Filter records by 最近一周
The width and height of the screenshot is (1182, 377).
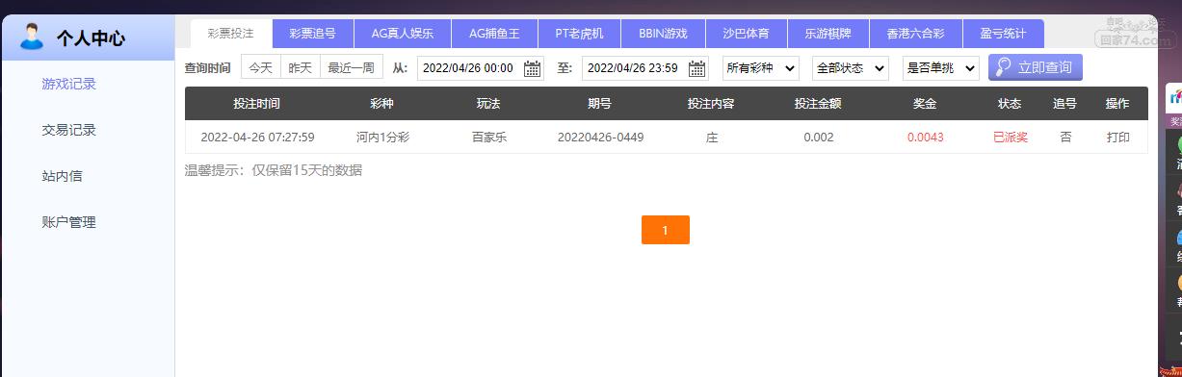352,67
